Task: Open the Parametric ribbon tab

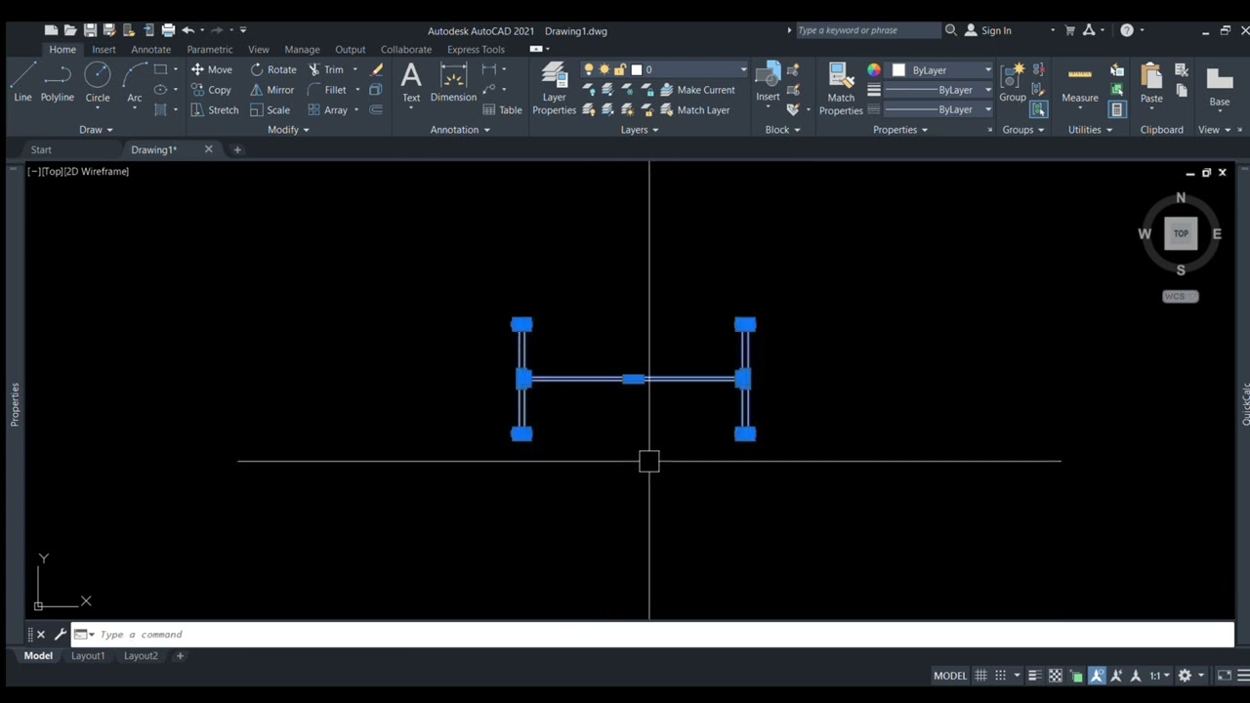Action: coord(210,50)
